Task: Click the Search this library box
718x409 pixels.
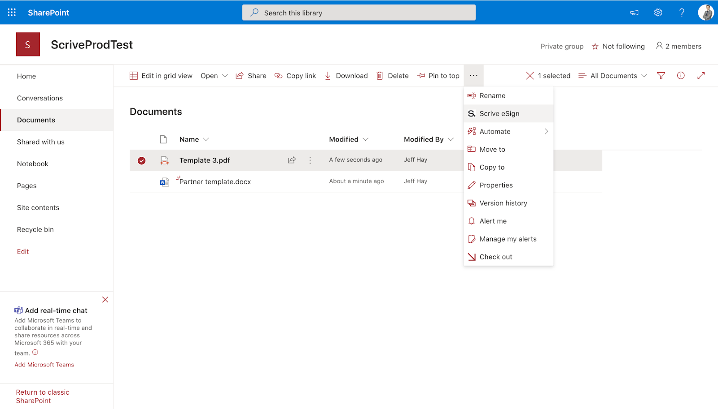Action: coord(359,13)
